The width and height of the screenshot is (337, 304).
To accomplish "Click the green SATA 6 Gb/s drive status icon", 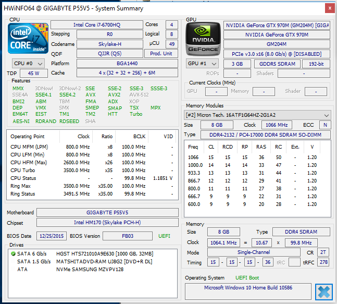I will coord(13,253).
